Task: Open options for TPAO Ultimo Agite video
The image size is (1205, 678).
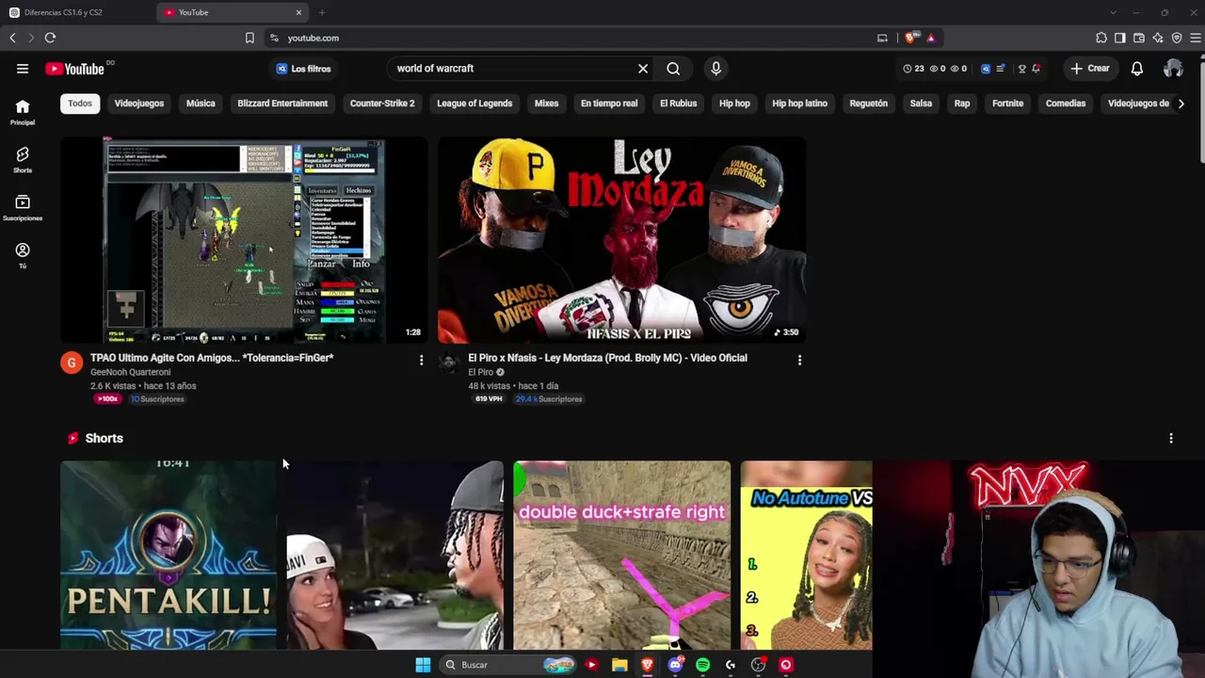Action: [421, 360]
